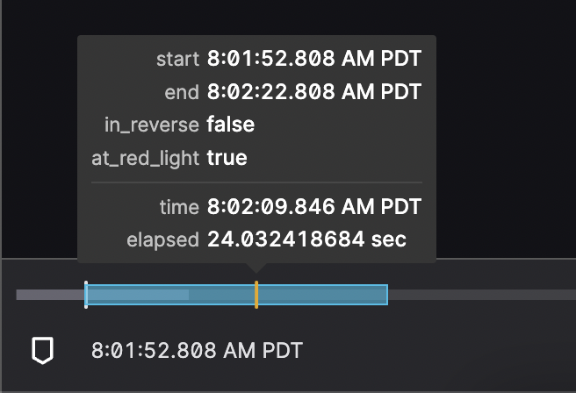Viewport: 576px width, 393px height.
Task: Click the timeline track before the blue range
Action: (49, 295)
